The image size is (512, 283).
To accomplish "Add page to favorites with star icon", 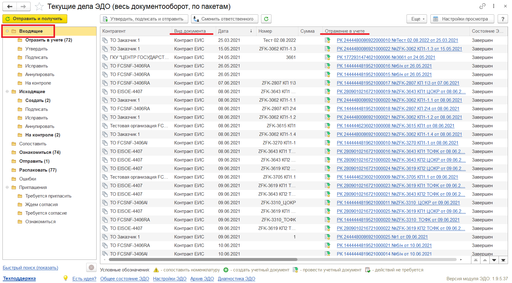I will (x=39, y=6).
